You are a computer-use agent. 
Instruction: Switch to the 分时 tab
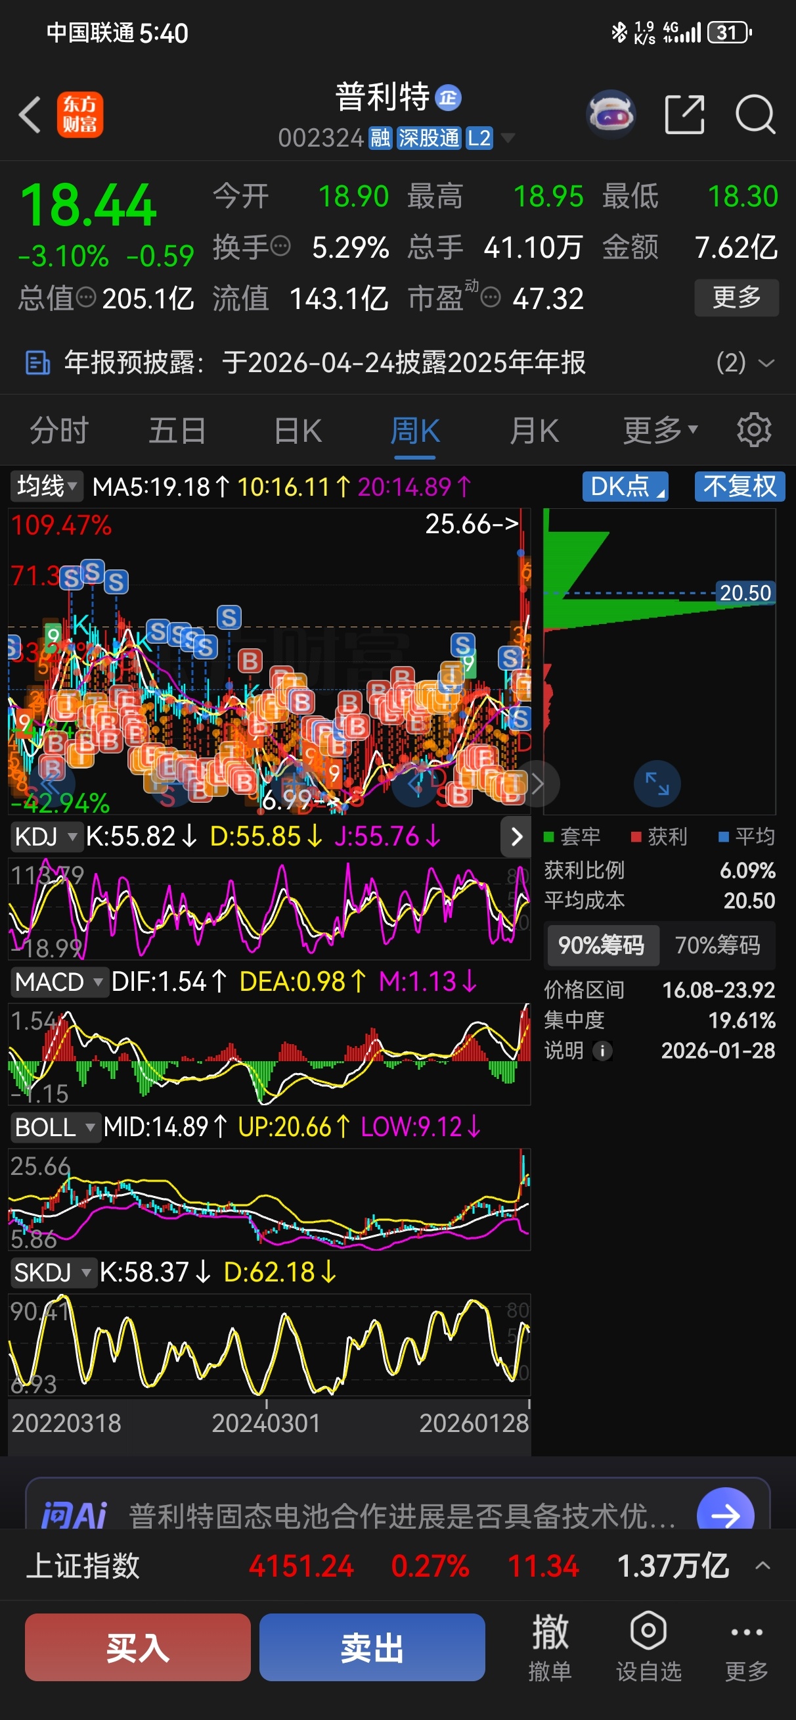(x=59, y=430)
